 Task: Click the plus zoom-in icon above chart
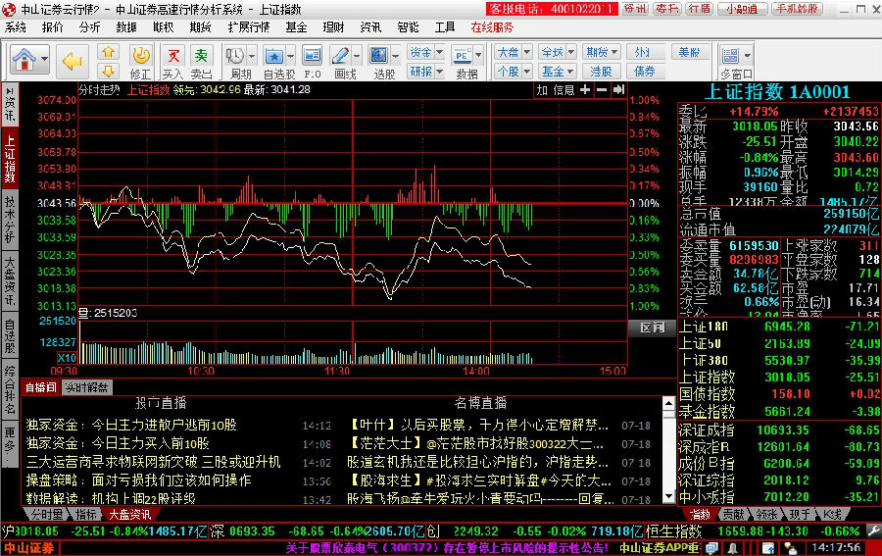(x=585, y=90)
